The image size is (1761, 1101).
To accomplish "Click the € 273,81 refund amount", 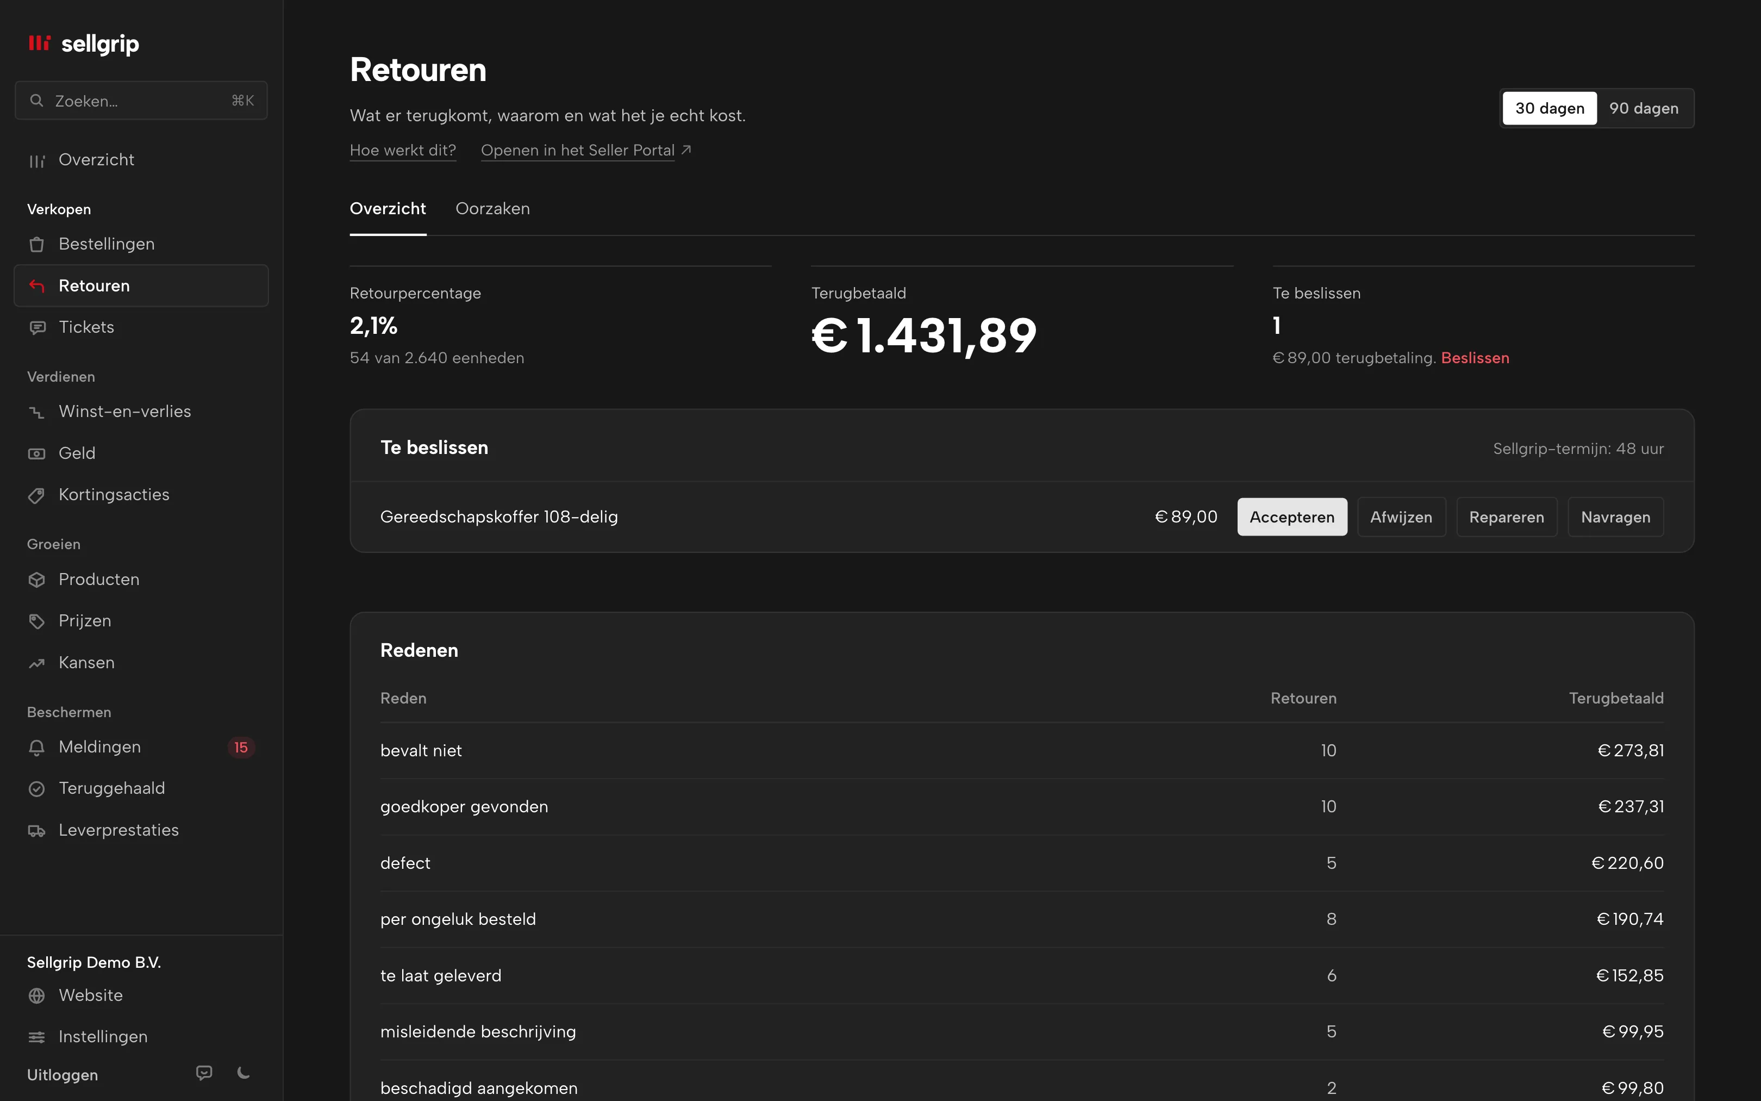I will [1631, 751].
